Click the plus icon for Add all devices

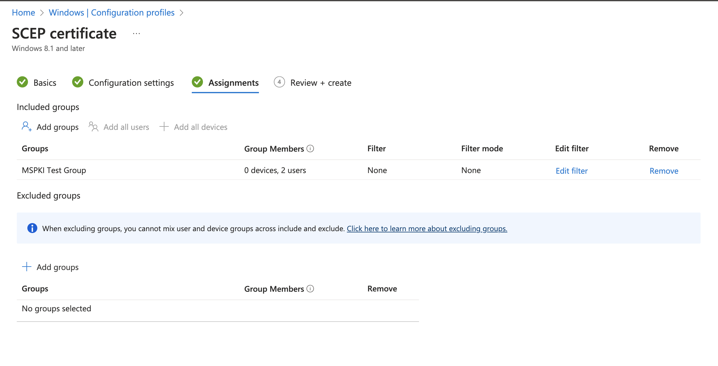pyautogui.click(x=164, y=127)
